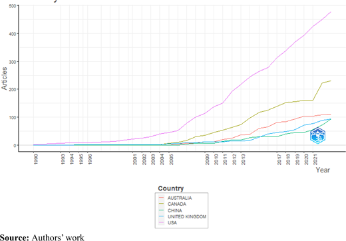Click the 1995 x-axis tick label

pos(81,159)
